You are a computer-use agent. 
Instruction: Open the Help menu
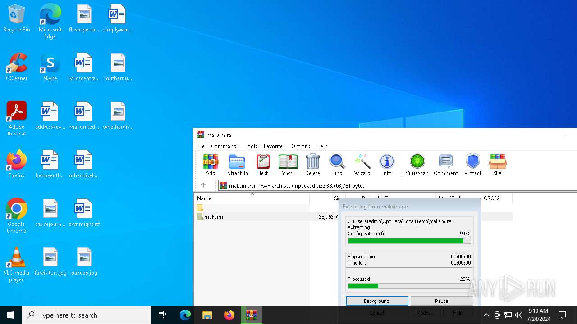322,146
